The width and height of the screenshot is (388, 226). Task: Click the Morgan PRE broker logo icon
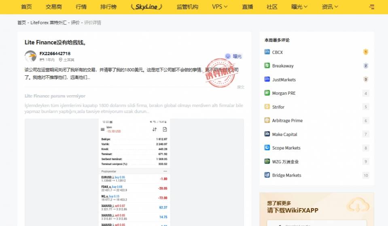click(x=267, y=93)
